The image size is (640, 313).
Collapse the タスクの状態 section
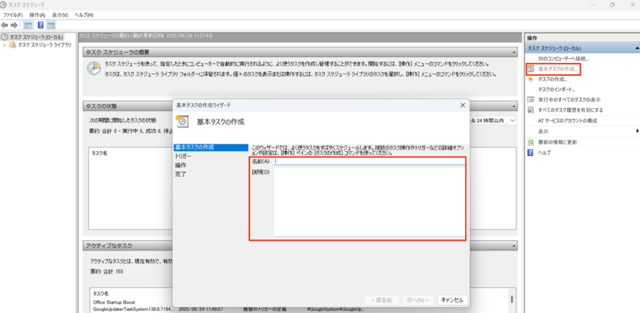coord(515,106)
